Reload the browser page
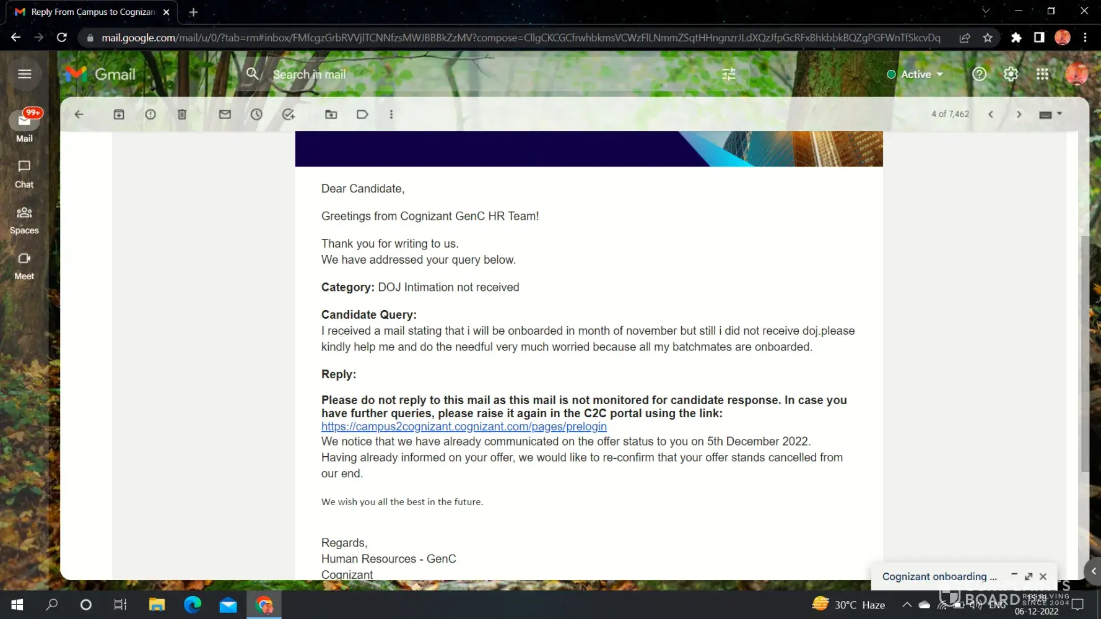Screen dimensions: 1101x619 pyautogui.click(x=62, y=38)
